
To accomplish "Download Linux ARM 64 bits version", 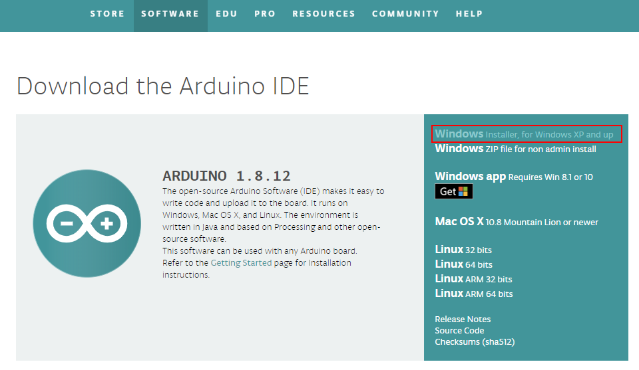I will click(474, 294).
